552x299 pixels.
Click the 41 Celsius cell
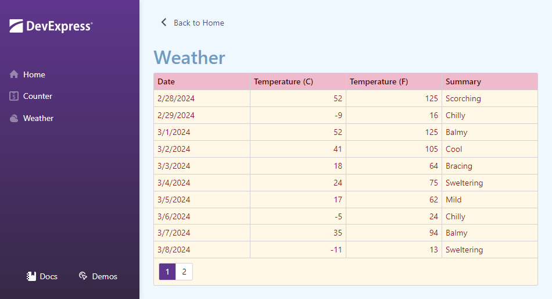tap(298, 149)
